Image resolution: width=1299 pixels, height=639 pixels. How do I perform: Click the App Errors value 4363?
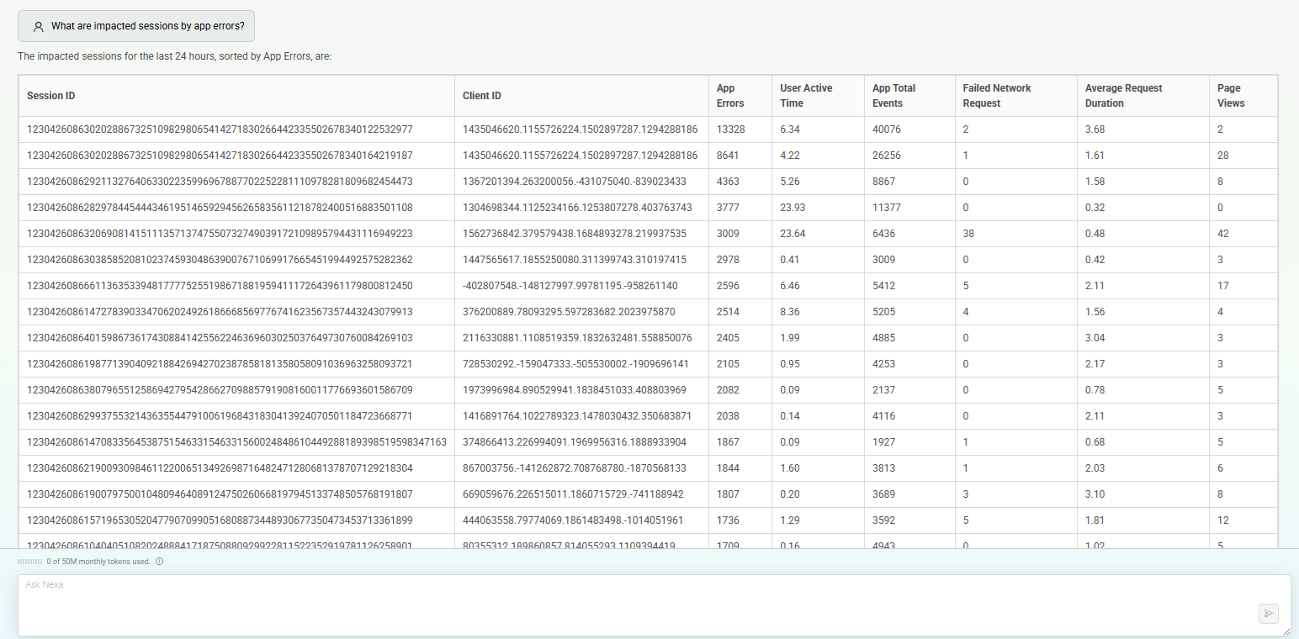tap(729, 182)
